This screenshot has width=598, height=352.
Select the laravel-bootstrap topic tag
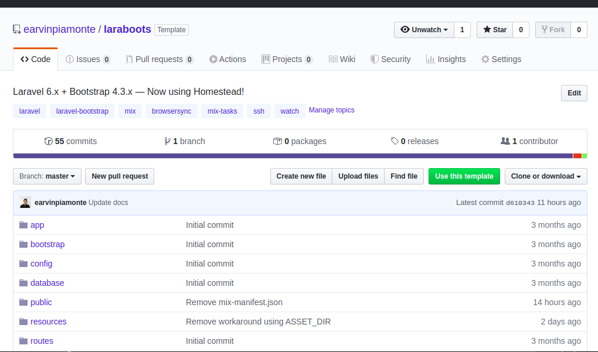pyautogui.click(x=82, y=111)
